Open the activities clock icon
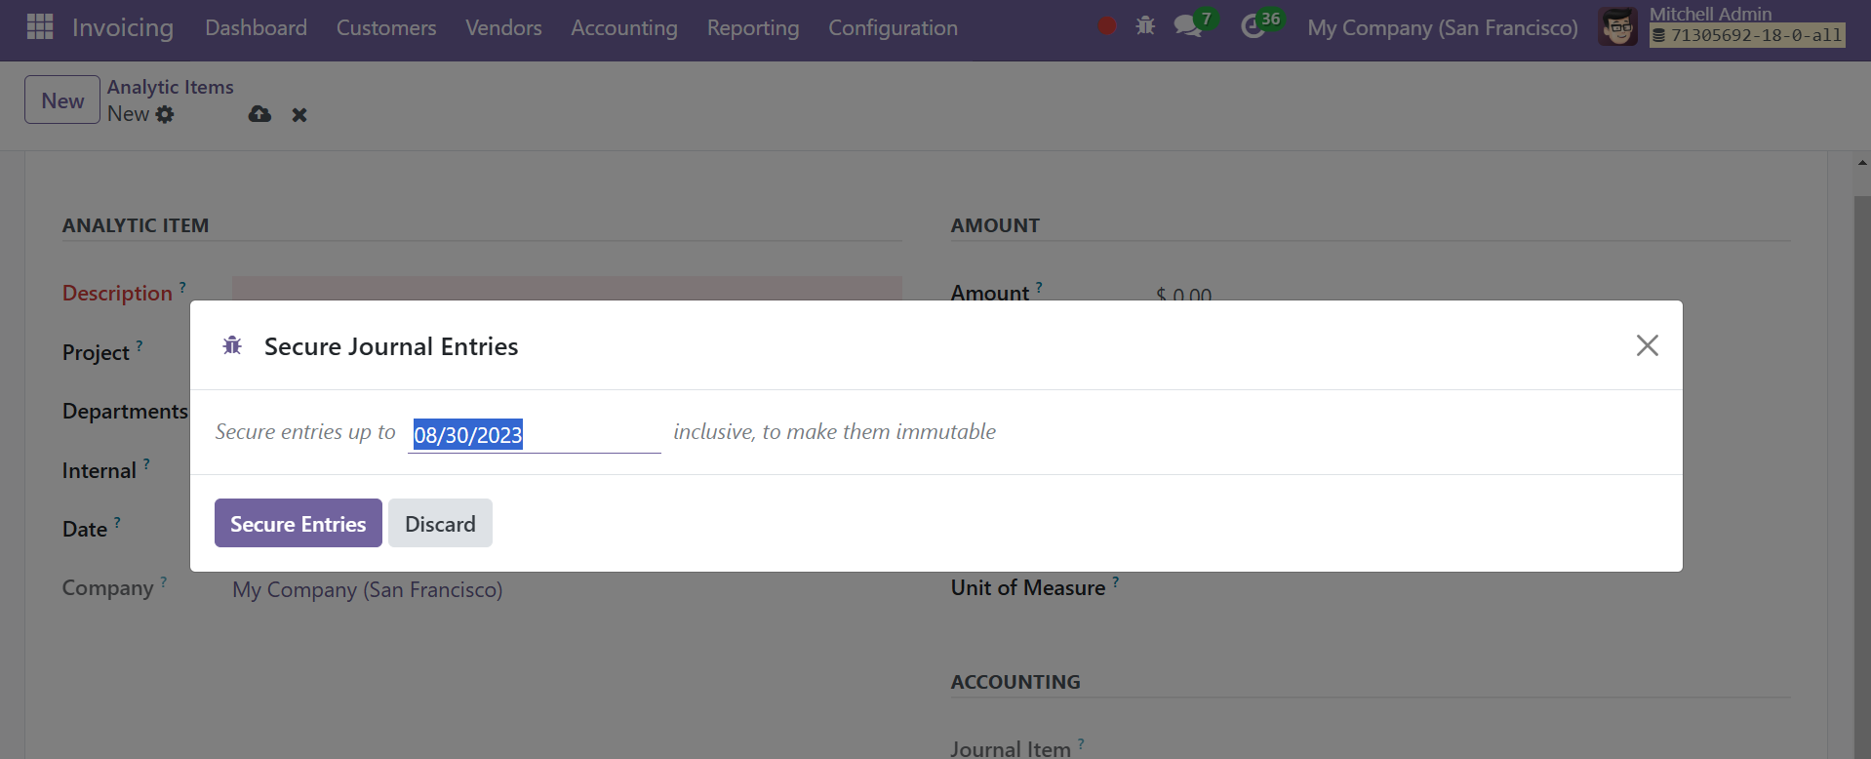This screenshot has height=759, width=1871. tap(1253, 26)
